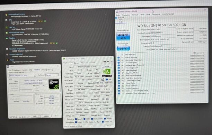This screenshot has width=212, height=135.
Task: Open the Display Device Selection dropdown in CPU-Z
Action: (35, 75)
